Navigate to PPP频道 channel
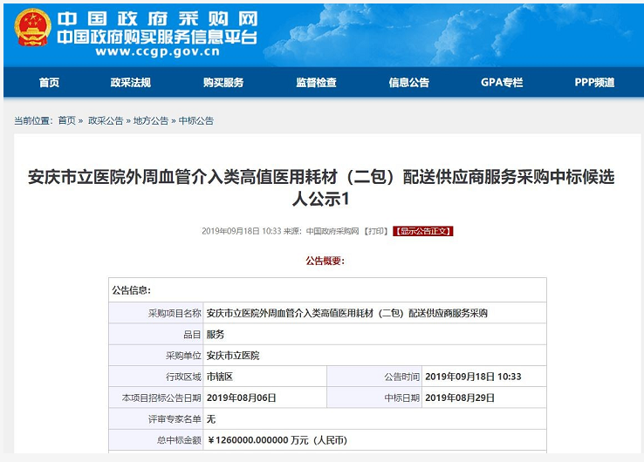 pos(594,83)
